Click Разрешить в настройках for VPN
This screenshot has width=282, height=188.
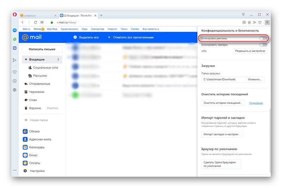[x=250, y=51]
